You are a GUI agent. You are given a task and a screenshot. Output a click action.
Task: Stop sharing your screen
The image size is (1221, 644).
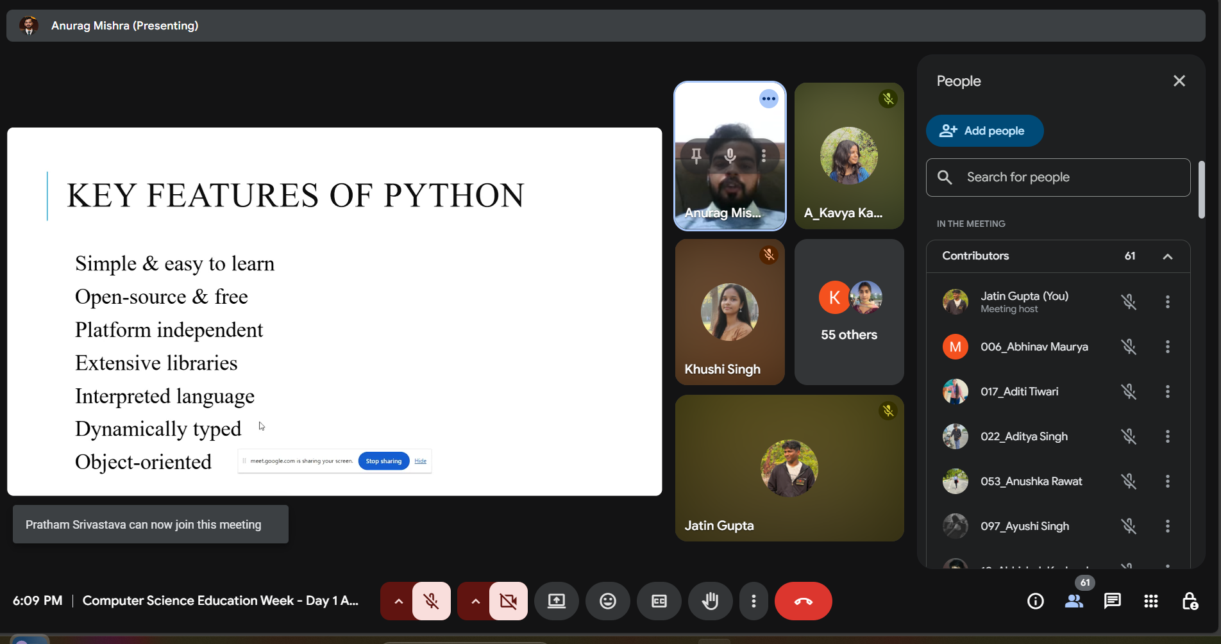383,461
